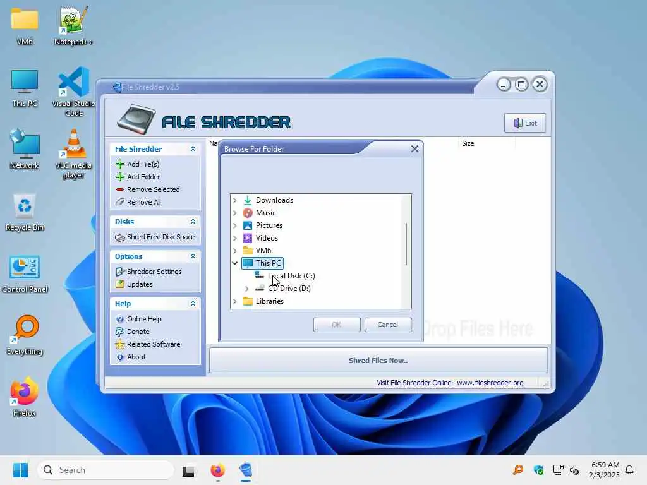
Task: Select the Libraries tree item
Action: coord(269,301)
